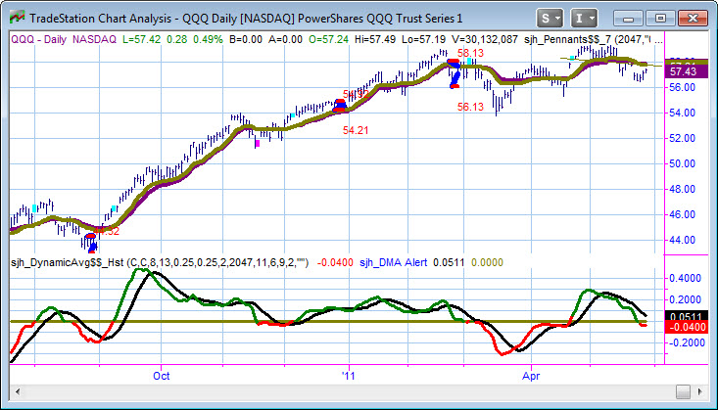Click the last price 'L=57.42' value

pos(142,40)
